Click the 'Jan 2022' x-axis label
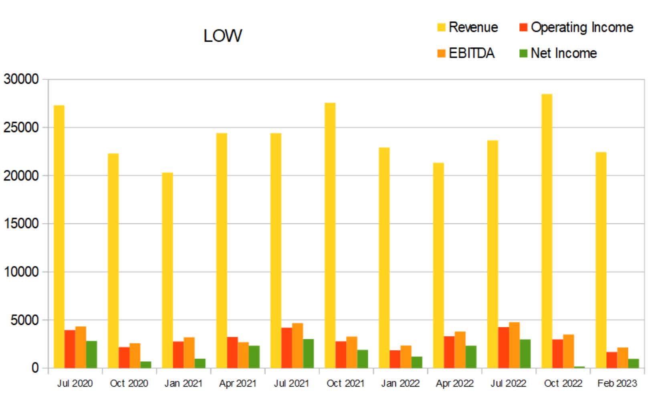 tap(400, 383)
